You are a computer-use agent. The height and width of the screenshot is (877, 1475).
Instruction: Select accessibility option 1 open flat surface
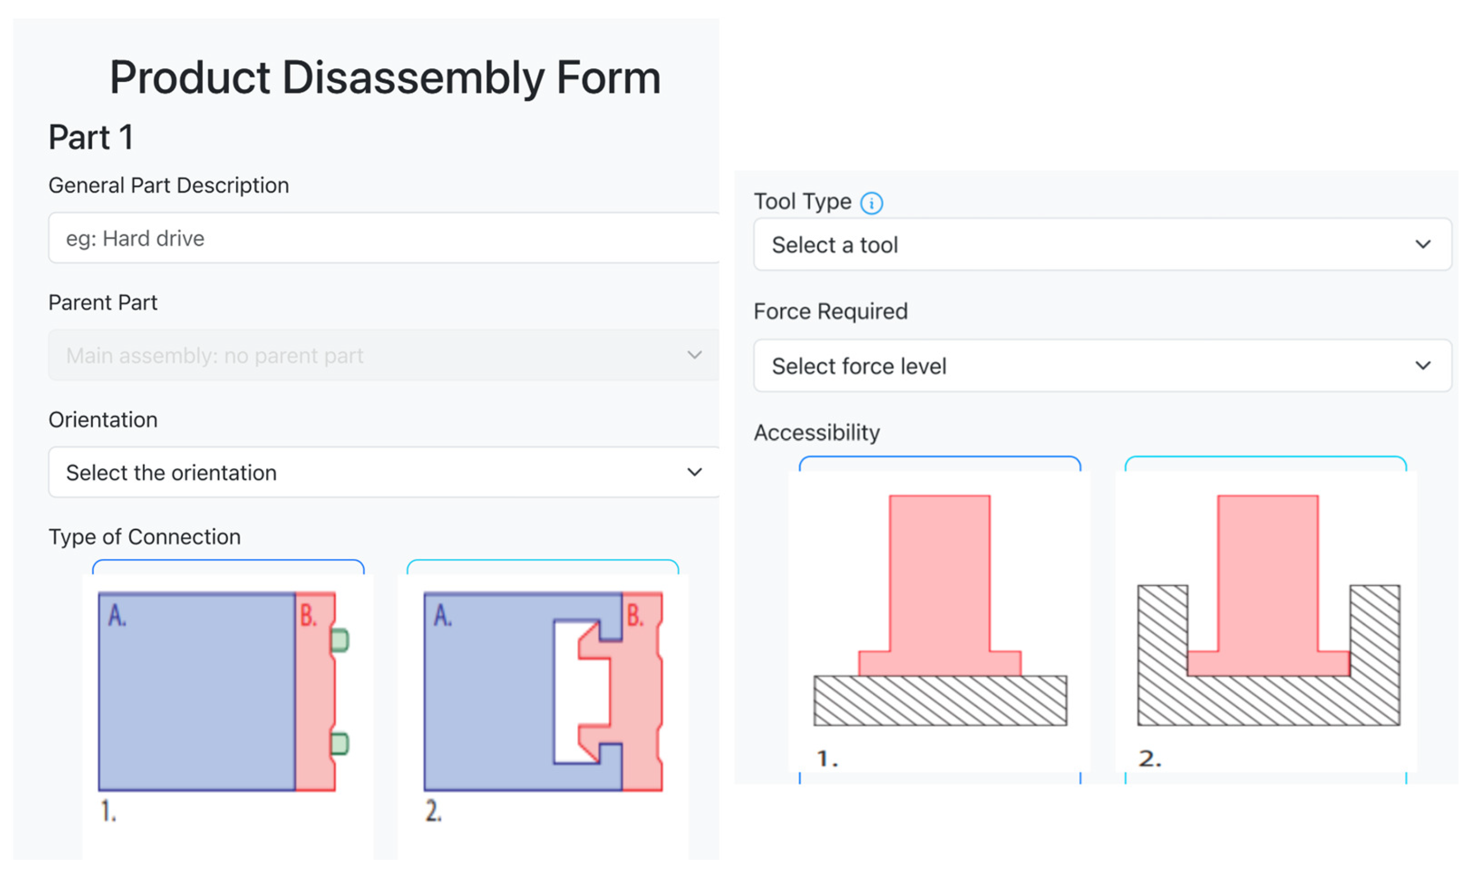pyautogui.click(x=939, y=621)
